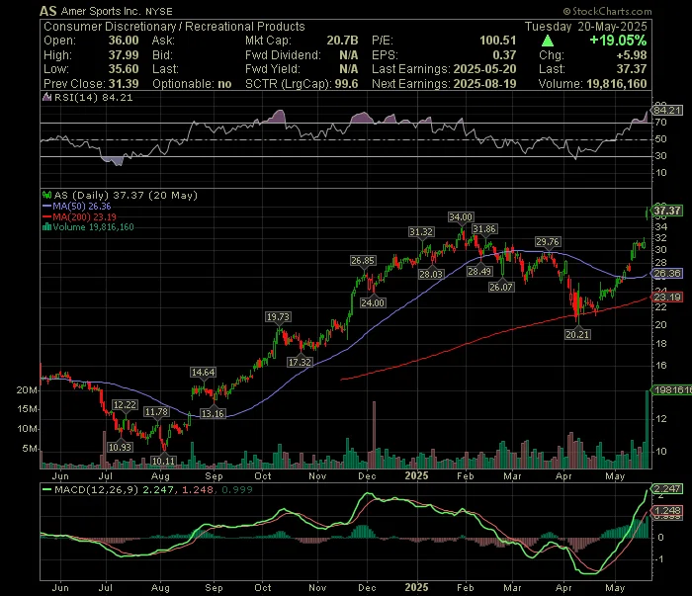Viewport: 692px width, 596px height.
Task: Click the Mkt Cap value 20.7B
Action: pos(342,41)
